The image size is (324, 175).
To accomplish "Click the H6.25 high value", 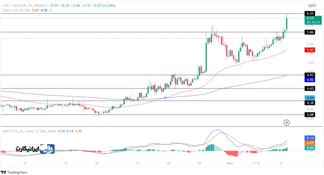I will point(65,5).
